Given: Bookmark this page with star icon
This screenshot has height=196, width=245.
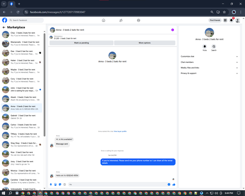Looking at the screenshot, I should tap(224, 12).
